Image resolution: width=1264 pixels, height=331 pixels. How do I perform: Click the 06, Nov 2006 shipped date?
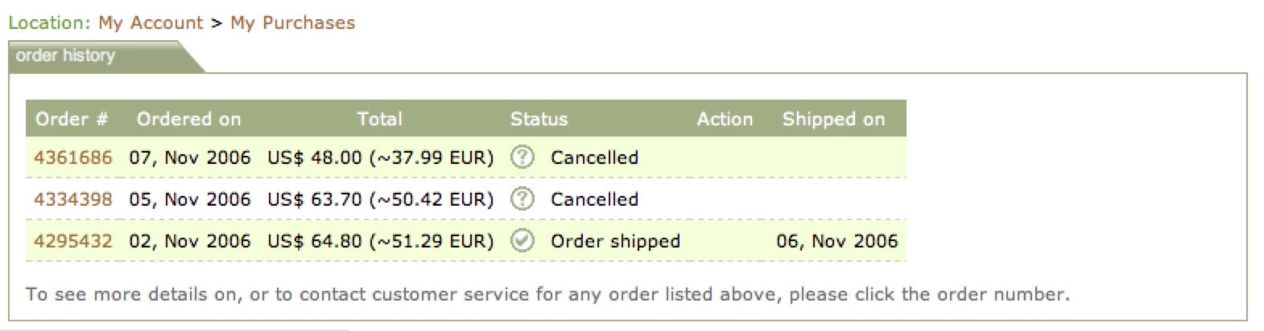pos(836,241)
